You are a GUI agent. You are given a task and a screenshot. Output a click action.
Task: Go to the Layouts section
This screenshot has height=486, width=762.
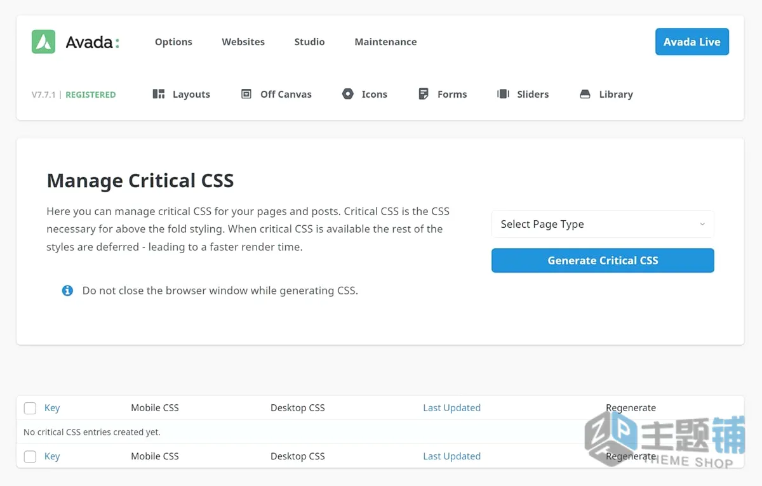point(191,94)
